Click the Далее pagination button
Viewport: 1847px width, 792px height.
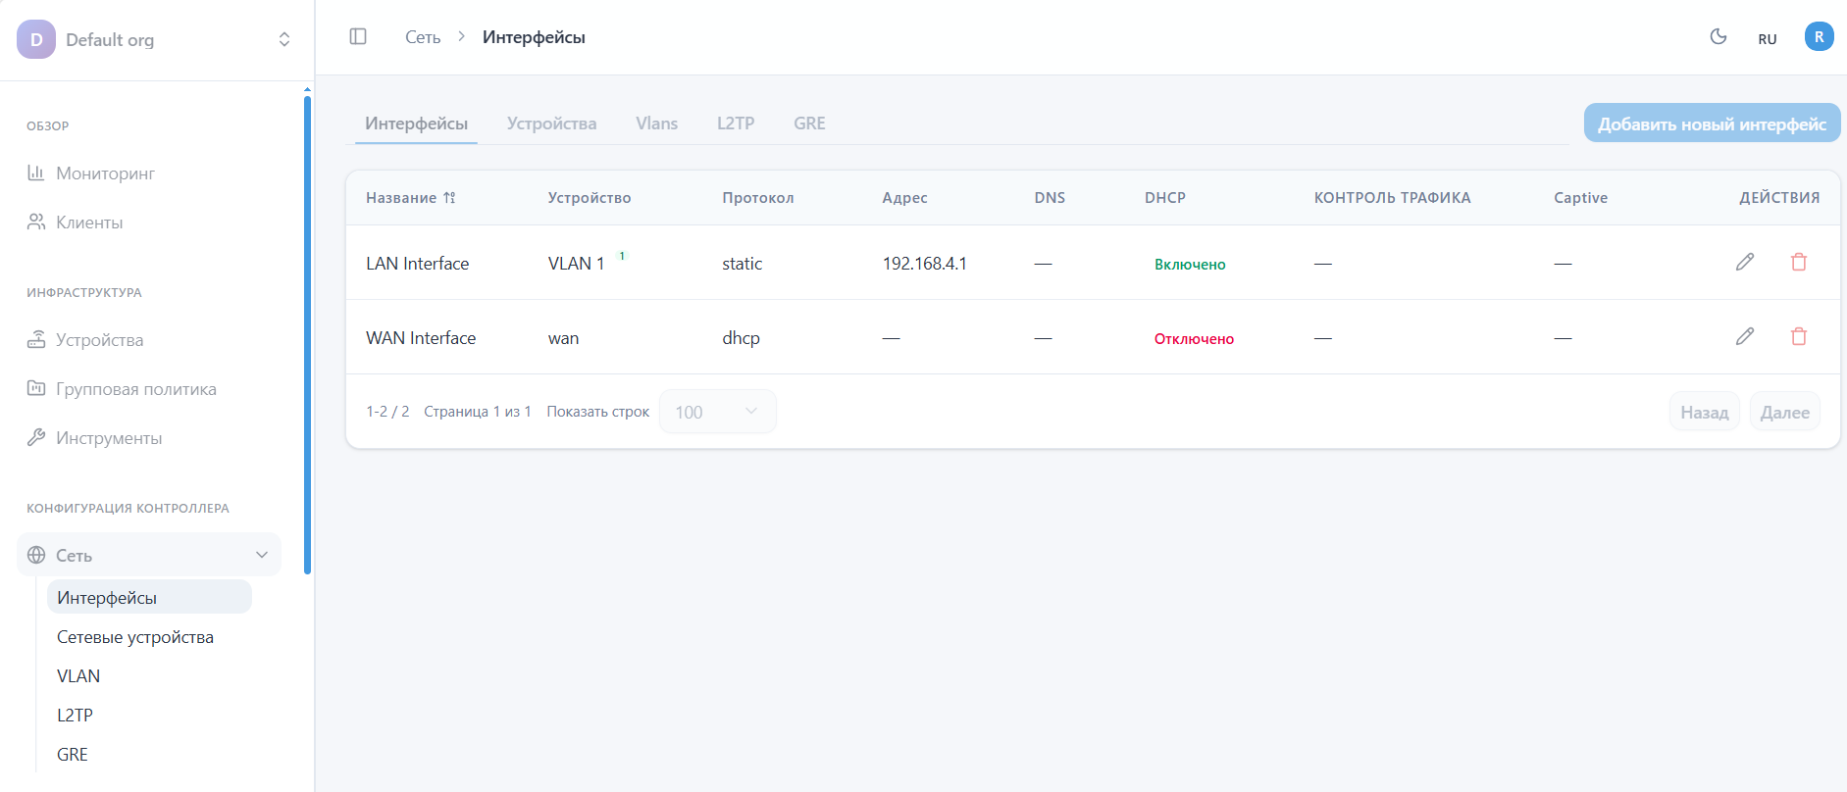(x=1784, y=412)
